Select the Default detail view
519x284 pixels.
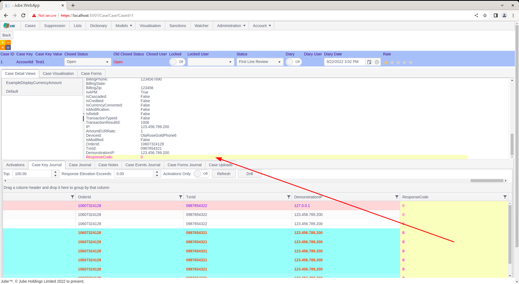point(42,91)
